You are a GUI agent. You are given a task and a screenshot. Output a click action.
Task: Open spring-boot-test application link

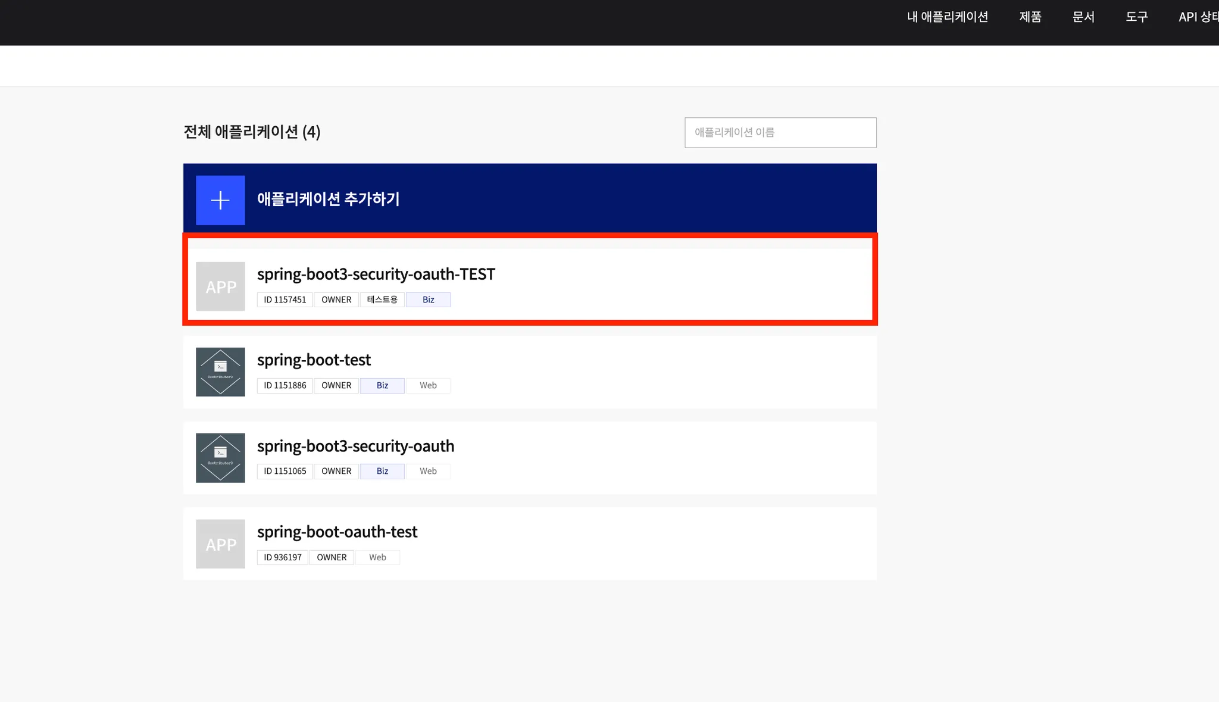tap(314, 360)
